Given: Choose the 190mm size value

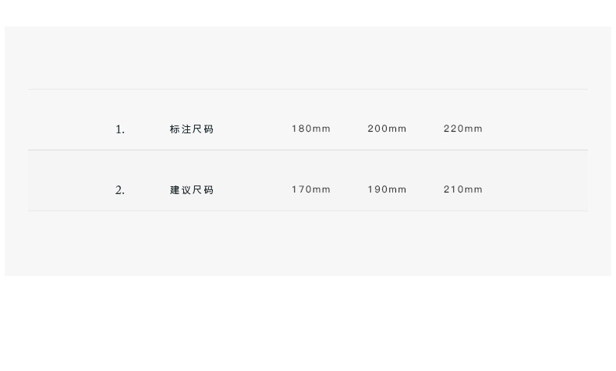Looking at the screenshot, I should tap(387, 189).
